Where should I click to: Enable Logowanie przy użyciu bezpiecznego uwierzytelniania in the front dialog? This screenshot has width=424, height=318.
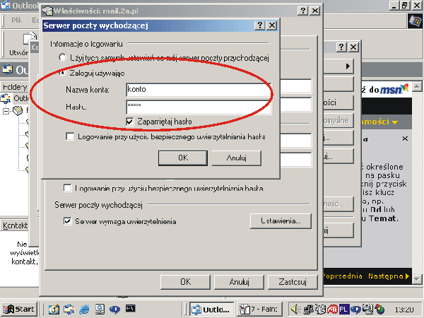70,136
